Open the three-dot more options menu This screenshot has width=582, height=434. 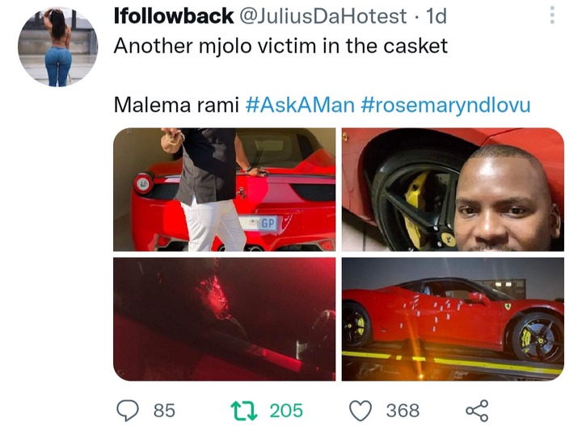[x=552, y=15]
